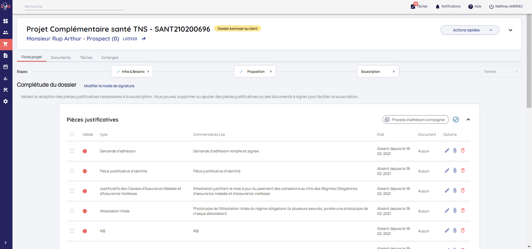Viewport: 532px width, 249px height.
Task: Toggle the select-all checkbox in table header
Action: [x=72, y=134]
